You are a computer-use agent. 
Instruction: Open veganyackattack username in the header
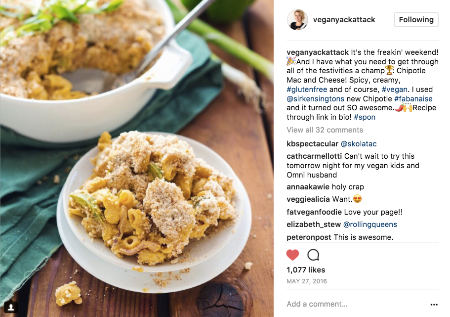point(344,20)
